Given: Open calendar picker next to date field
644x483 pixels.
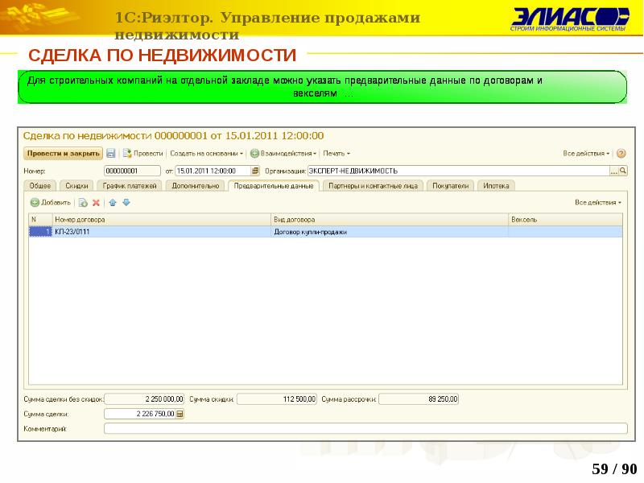Looking at the screenshot, I should click(x=255, y=171).
